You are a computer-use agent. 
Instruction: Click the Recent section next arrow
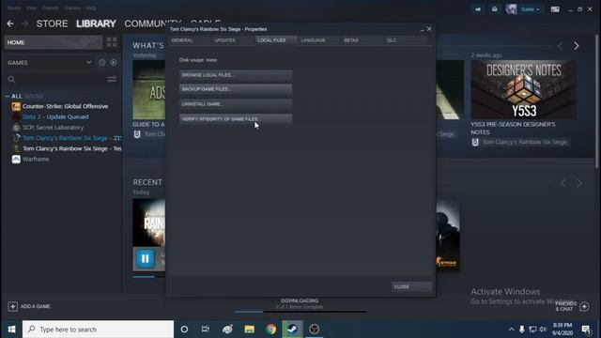[x=579, y=183]
